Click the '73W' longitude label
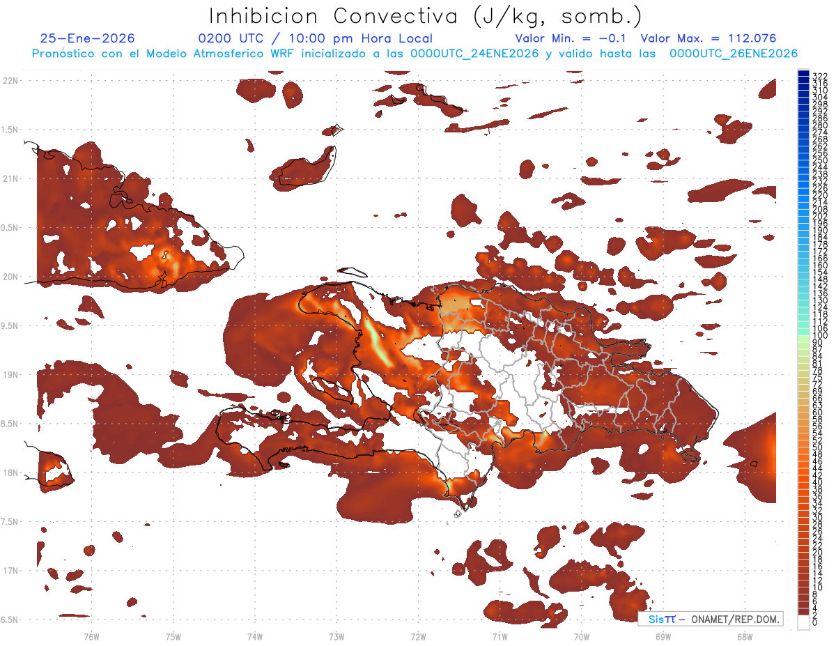Screen dimensions: 836x646 pyautogui.click(x=336, y=636)
